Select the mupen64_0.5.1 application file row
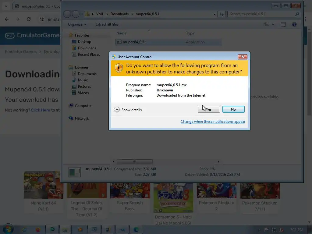The width and height of the screenshot is (312, 234). 168,42
